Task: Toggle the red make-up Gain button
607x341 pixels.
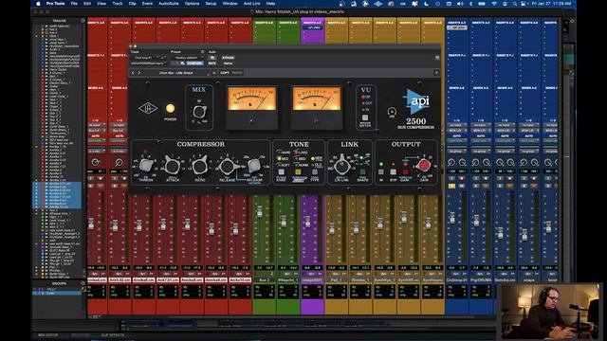Action: 405,172
